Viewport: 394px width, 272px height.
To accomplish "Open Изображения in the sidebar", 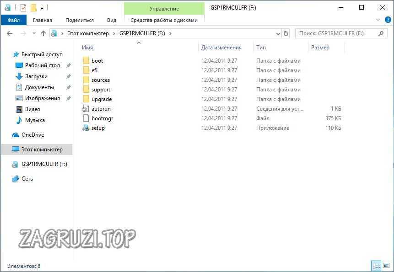I will coord(42,98).
